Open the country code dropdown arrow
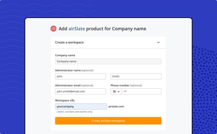The width and height of the screenshot is (217, 134). tap(119, 92)
